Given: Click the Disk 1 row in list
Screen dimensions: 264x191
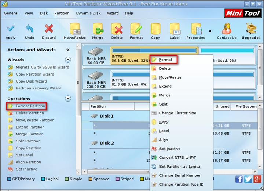Looking at the screenshot, I should coord(107,116).
